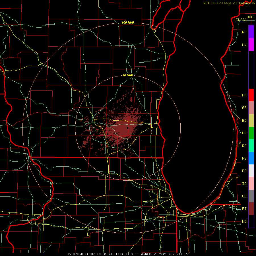Viewport: 256px width, 256px height.
Task: Click the '[CLAS]' units label
Action: point(240,20)
